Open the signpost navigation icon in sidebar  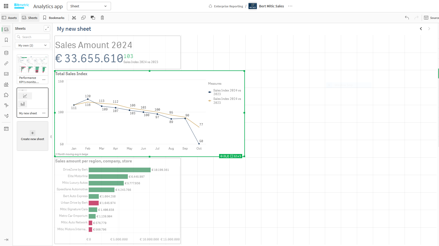click(x=6, y=105)
